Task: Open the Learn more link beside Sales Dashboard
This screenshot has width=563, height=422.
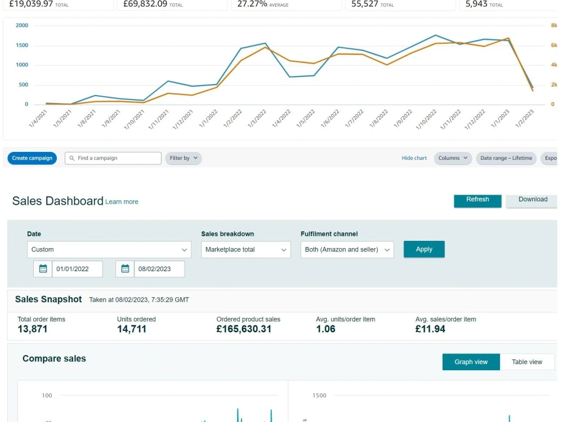Action: coord(122,201)
